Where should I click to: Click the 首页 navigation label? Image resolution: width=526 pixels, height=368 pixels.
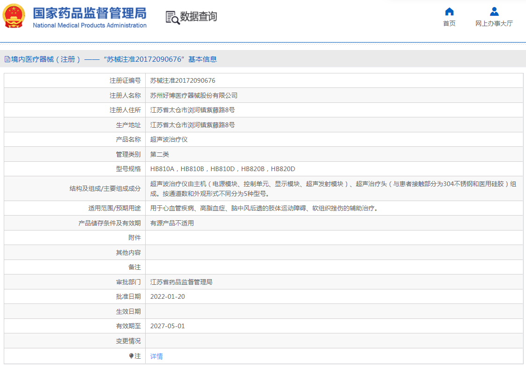449,23
